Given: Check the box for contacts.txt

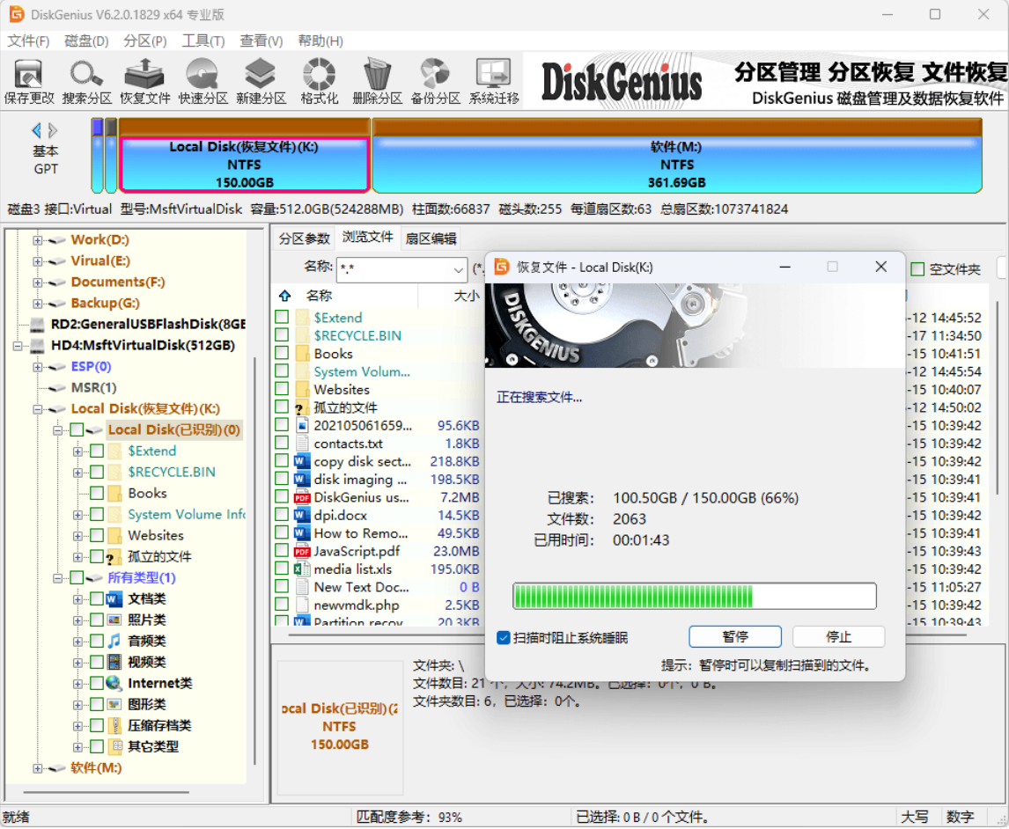Looking at the screenshot, I should pos(281,444).
